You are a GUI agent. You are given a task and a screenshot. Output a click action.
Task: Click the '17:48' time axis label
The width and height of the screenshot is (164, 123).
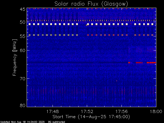tap(53, 111)
